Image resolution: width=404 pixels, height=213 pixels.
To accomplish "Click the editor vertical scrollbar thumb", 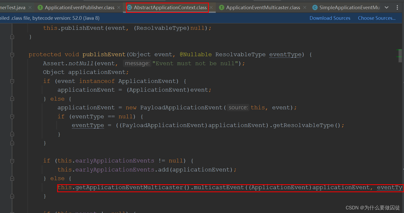I will tap(400, 56).
